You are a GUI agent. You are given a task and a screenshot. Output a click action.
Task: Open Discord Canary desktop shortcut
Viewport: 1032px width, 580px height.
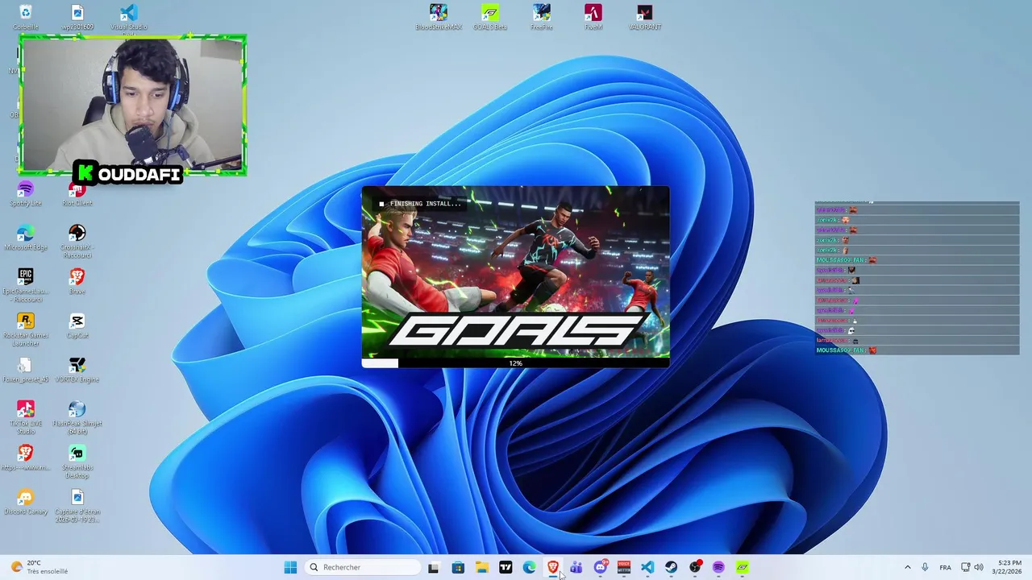25,503
